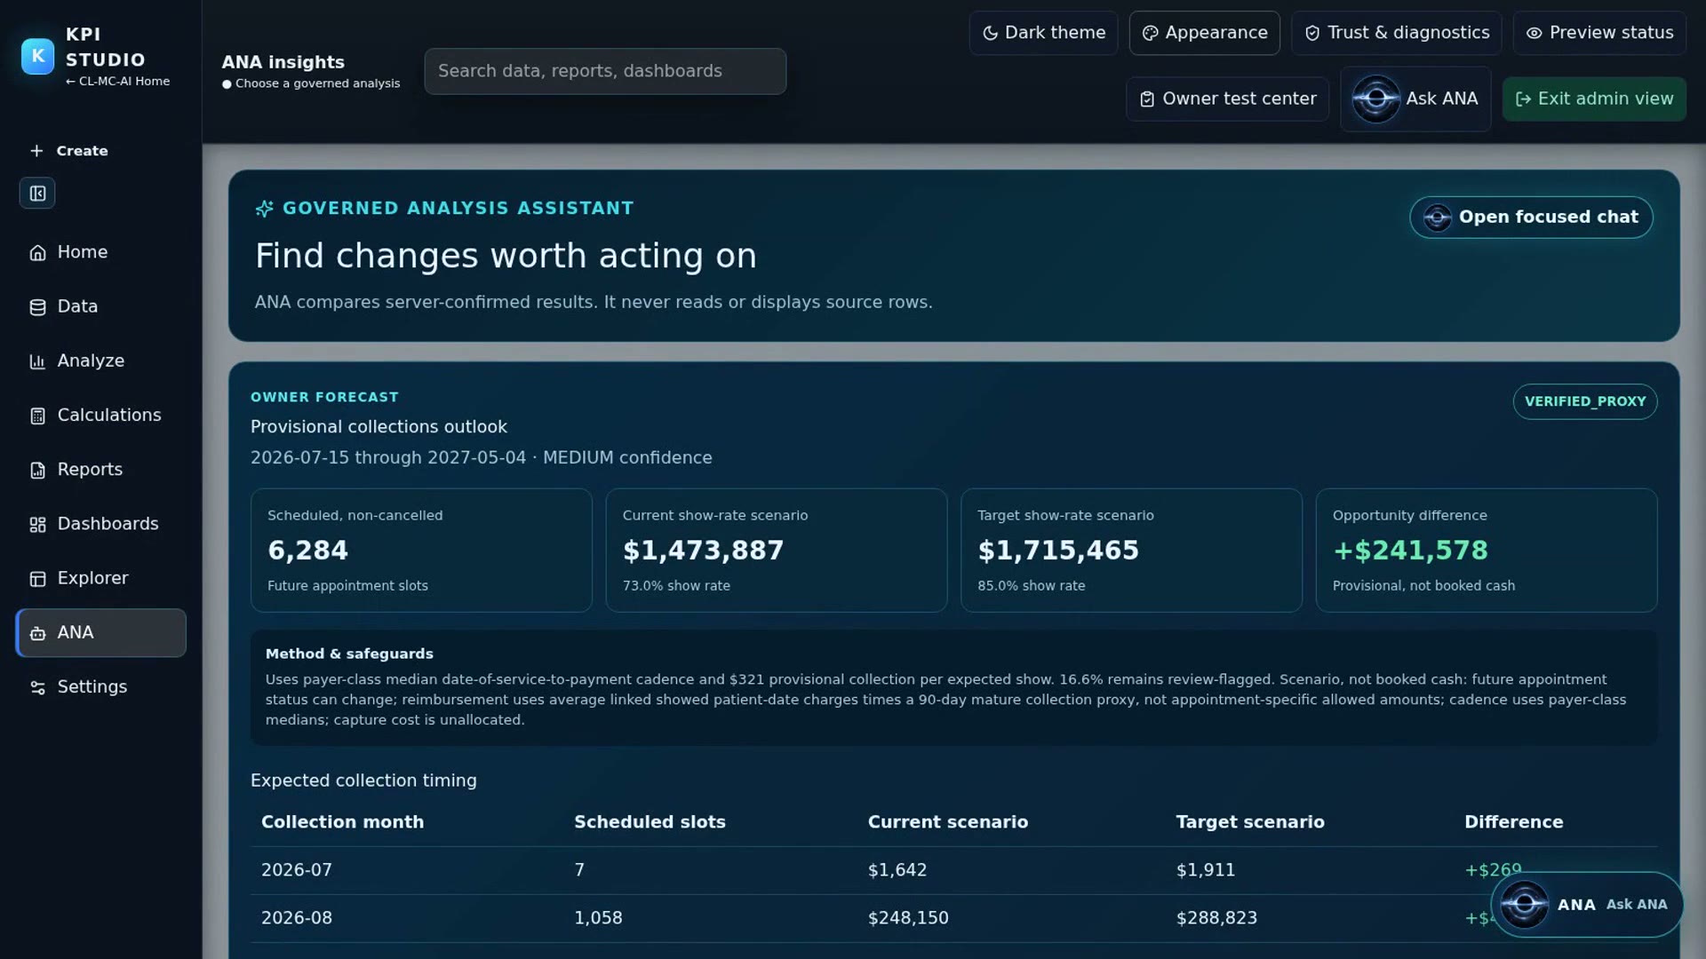Click the Current show-rate value $1,473,887
Viewport: 1706px width, 959px height.
click(x=703, y=551)
